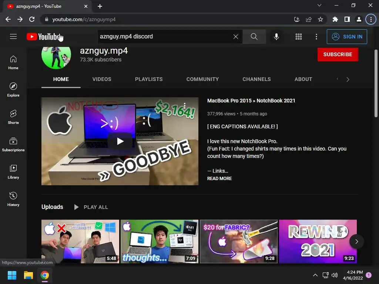
Task: Click aznguy.mp4 channel avatar
Action: 56,57
